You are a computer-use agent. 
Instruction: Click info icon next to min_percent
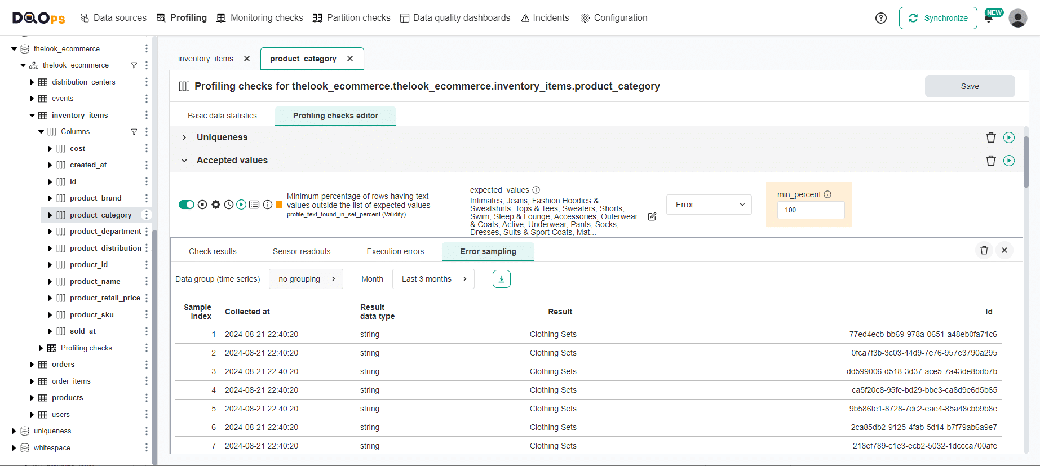point(827,194)
